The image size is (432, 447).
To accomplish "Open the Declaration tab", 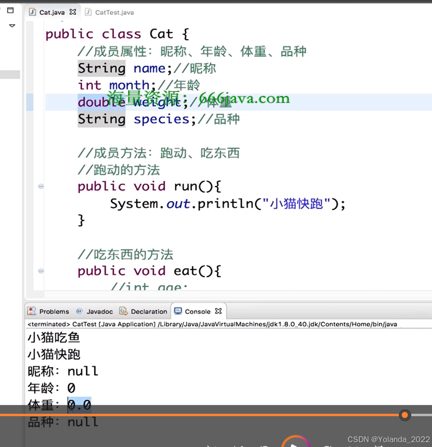I will click(x=149, y=312).
